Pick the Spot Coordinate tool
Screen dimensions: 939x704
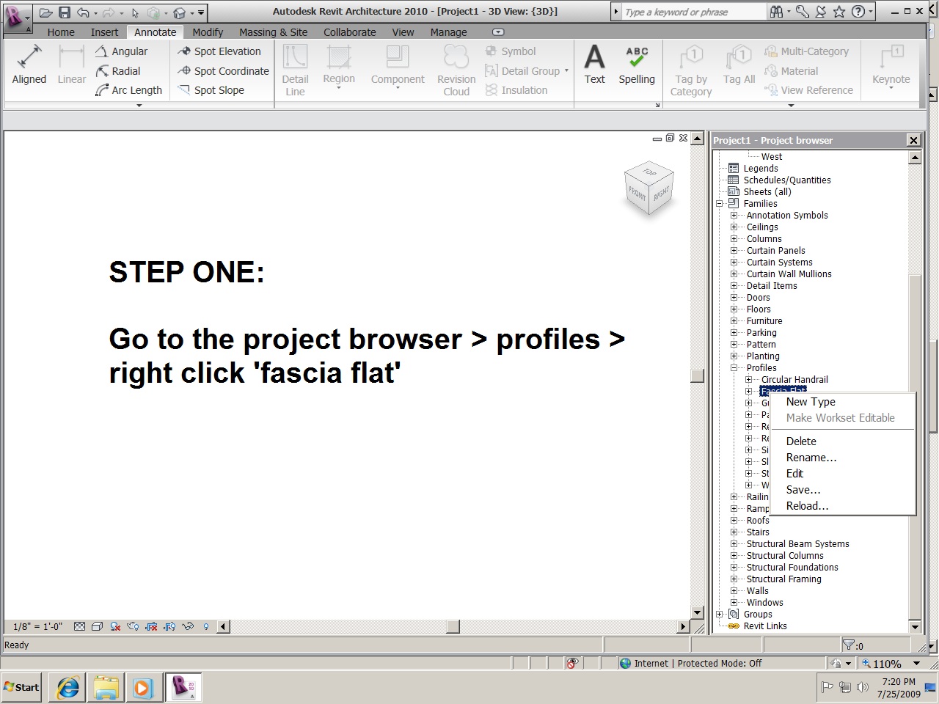click(223, 71)
